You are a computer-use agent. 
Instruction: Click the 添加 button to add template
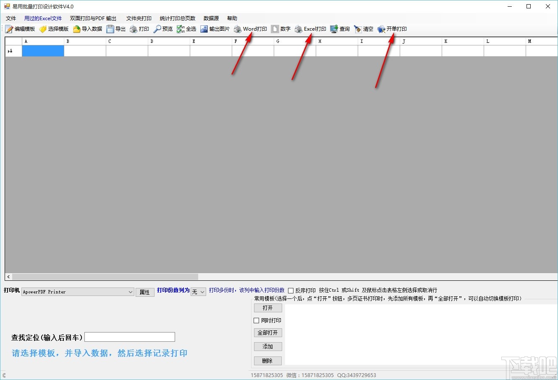tap(267, 346)
